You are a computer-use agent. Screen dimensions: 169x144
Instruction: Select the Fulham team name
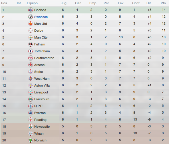pyautogui.click(x=40, y=44)
